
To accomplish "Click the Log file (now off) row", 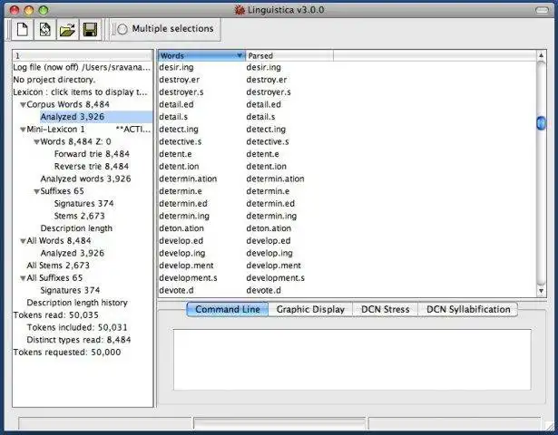I will (82, 68).
